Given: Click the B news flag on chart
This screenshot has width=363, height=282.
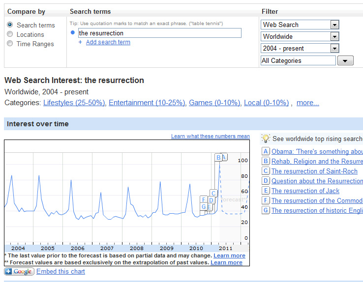Looking at the screenshot, I should (x=218, y=158).
